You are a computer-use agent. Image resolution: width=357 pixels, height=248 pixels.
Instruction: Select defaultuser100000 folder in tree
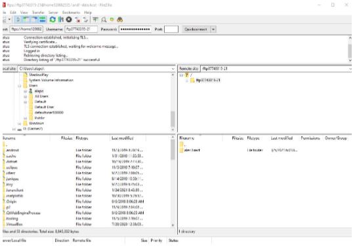pyautogui.click(x=49, y=113)
